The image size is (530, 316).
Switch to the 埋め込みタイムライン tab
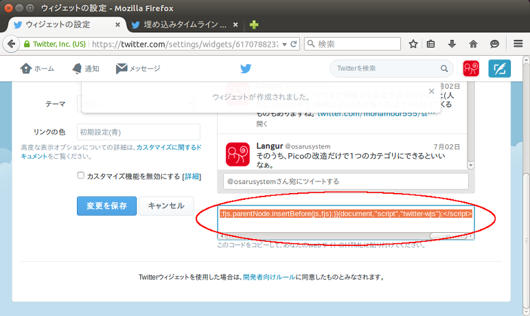(x=185, y=25)
